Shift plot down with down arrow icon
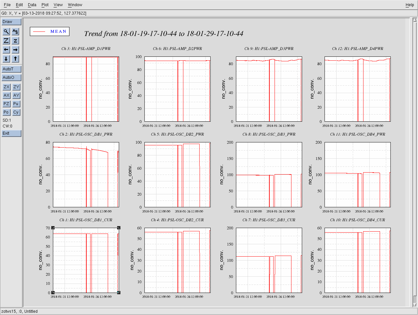 coord(6,59)
